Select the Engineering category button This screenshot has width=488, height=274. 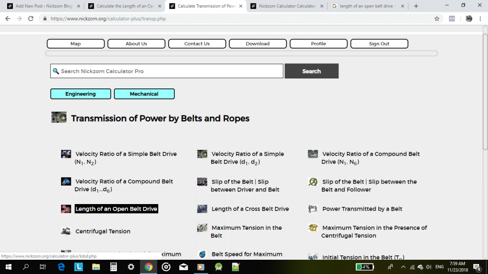(81, 94)
